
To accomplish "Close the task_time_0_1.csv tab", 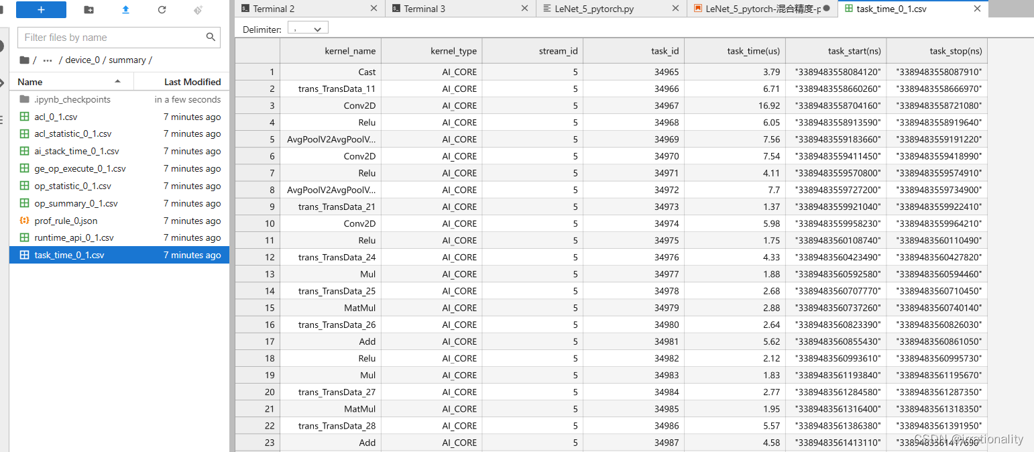I will pos(978,9).
